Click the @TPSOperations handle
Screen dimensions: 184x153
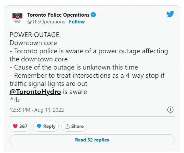(x=46, y=22)
